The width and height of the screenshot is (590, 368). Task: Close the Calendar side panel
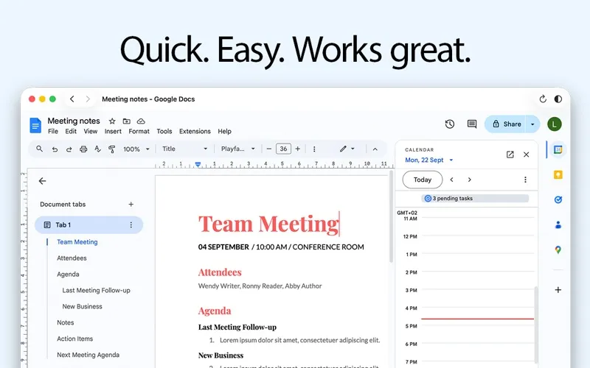pyautogui.click(x=526, y=155)
